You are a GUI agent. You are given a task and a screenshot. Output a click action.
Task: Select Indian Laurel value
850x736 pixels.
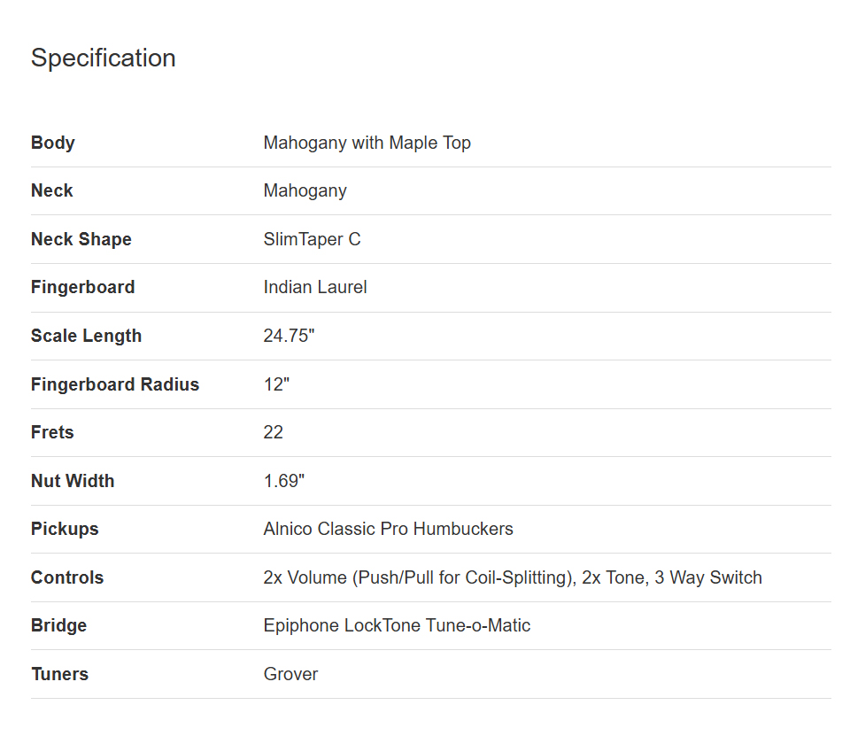(315, 288)
